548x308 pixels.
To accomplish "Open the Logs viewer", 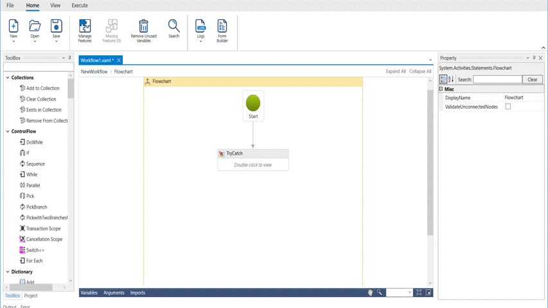I will point(201,26).
